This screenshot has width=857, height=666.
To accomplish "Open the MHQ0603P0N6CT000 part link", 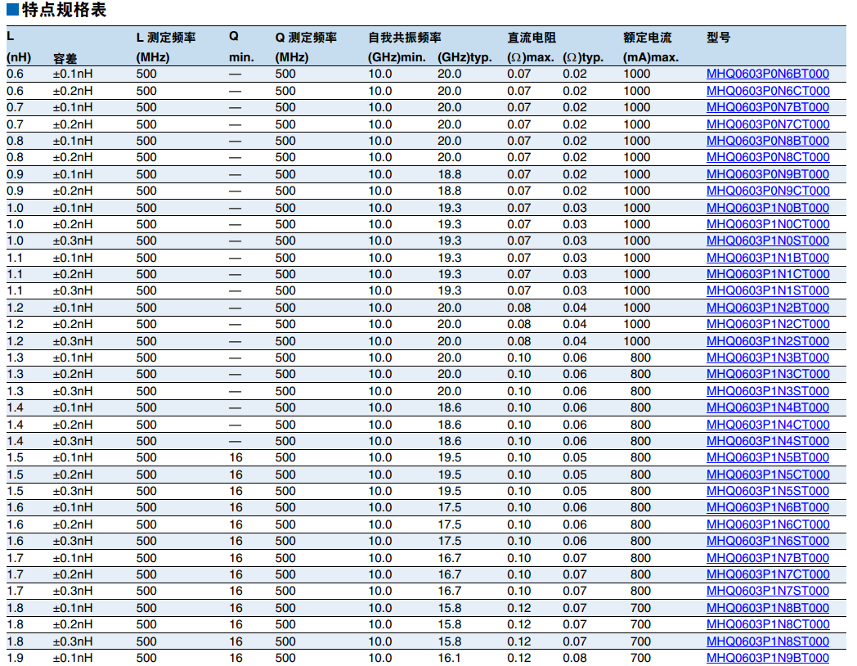I will click(768, 91).
